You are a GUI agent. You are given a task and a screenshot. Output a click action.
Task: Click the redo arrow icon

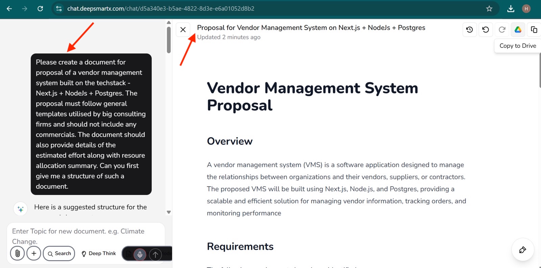point(502,30)
